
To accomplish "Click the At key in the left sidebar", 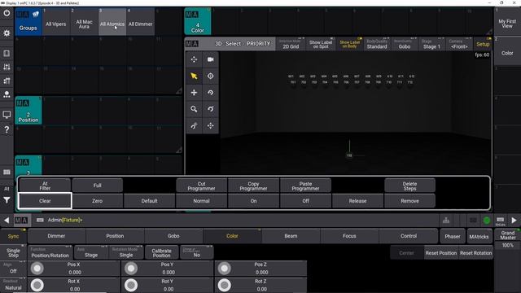I will point(7,188).
